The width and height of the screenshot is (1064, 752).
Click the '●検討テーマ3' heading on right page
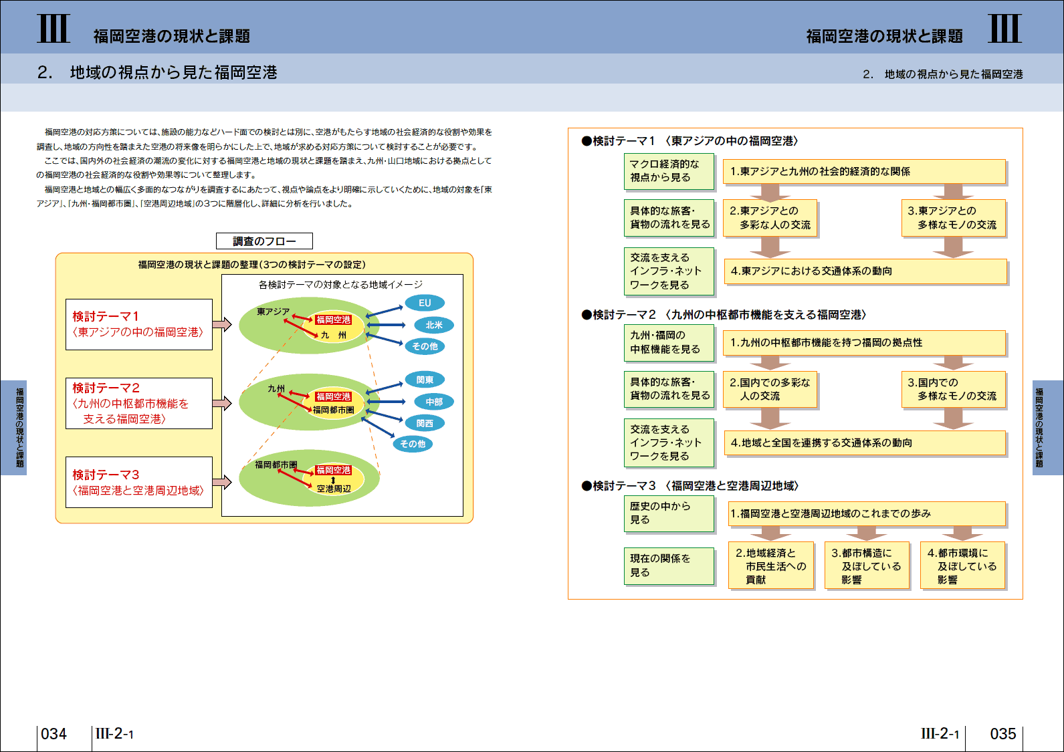click(x=690, y=486)
